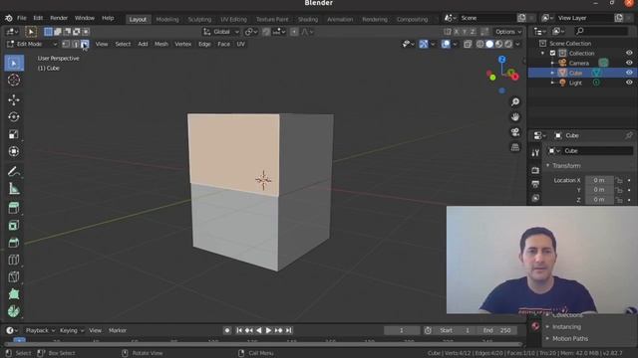Switch to face select mode
The height and width of the screenshot is (358, 638).
tap(85, 44)
